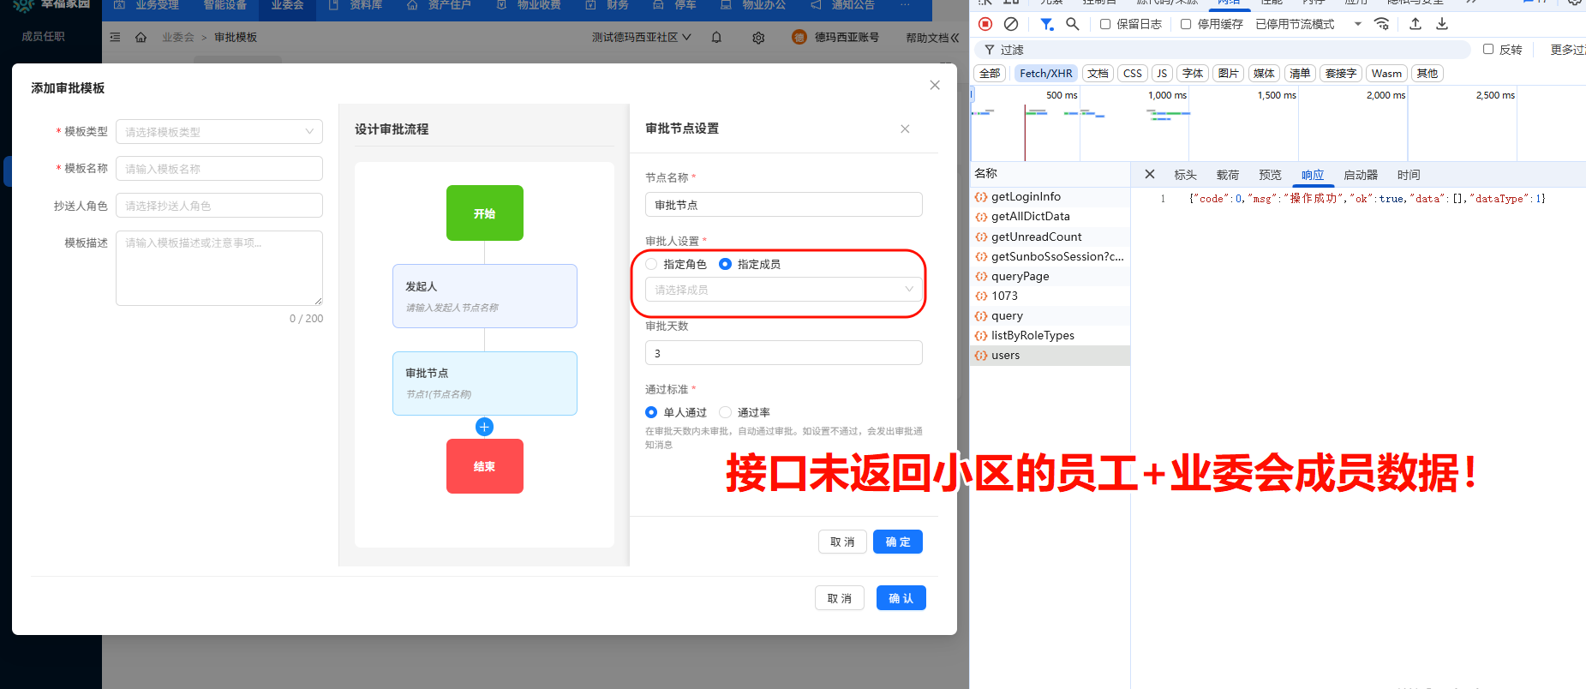The height and width of the screenshot is (689, 1586).
Task: Click the 取消 button in node settings
Action: coord(842,542)
